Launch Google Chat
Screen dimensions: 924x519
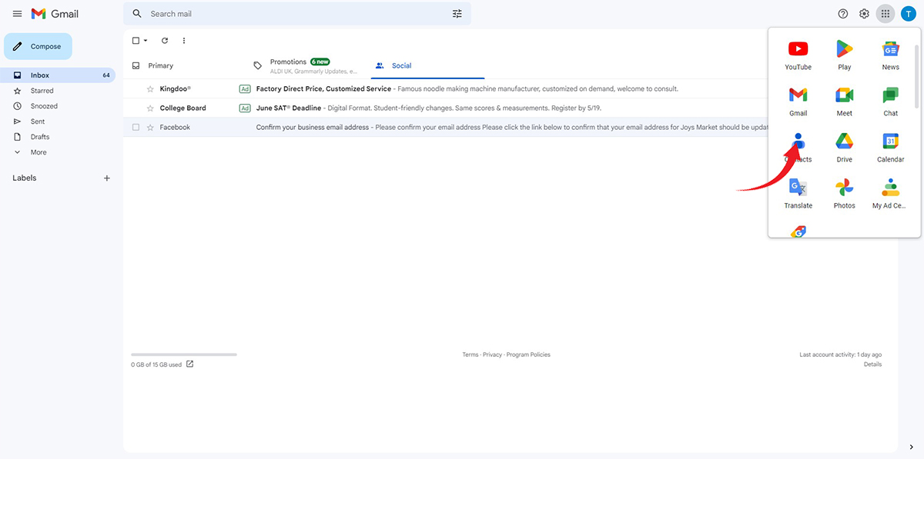(891, 102)
